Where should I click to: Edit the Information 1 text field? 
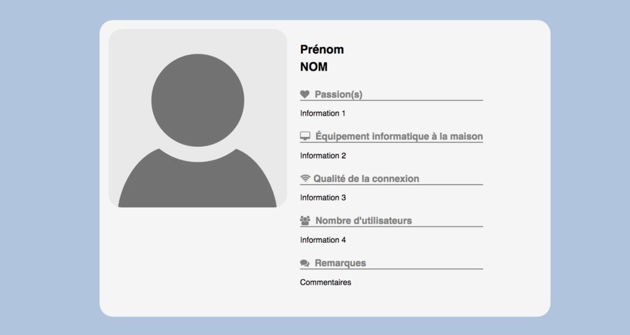pyautogui.click(x=322, y=113)
